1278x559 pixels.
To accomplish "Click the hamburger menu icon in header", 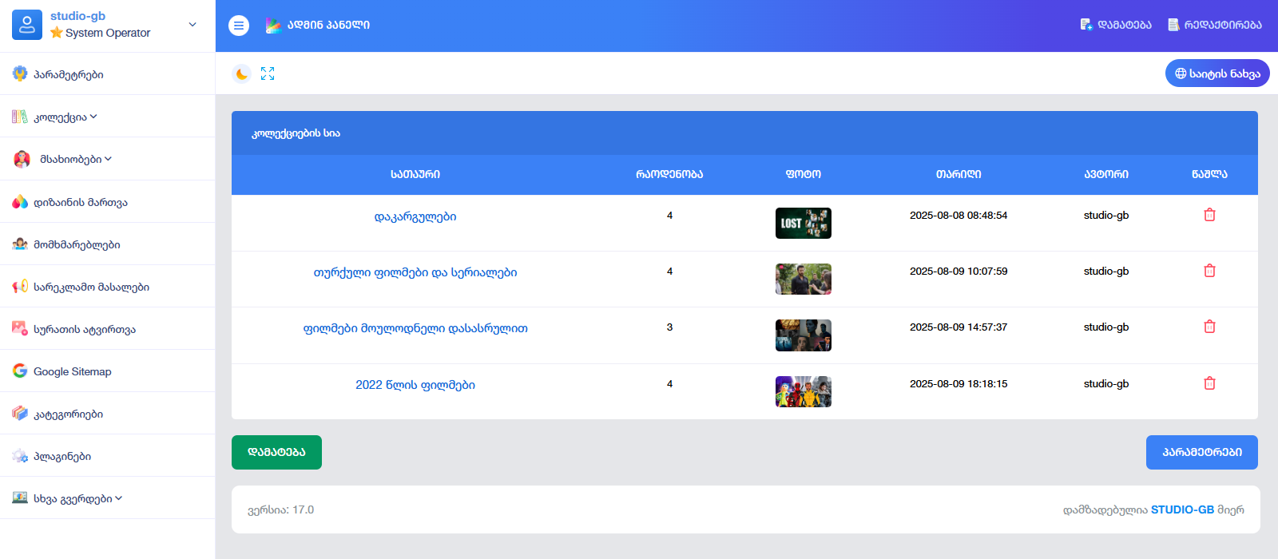I will coord(239,26).
